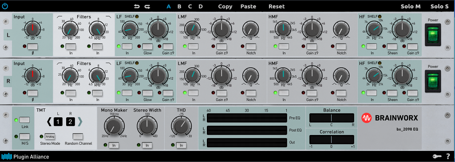Toggle R channel HF Gain ±9 button
This screenshot has width=455, height=162.
[413, 93]
